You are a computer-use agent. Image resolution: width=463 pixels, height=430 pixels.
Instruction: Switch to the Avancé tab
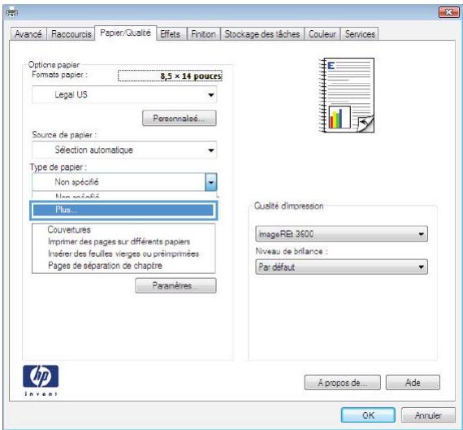click(28, 34)
